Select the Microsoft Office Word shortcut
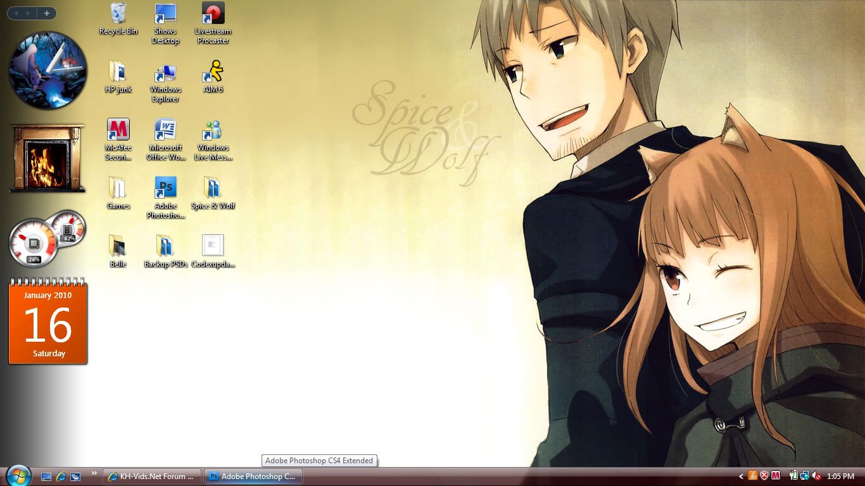865x486 pixels. (165, 140)
